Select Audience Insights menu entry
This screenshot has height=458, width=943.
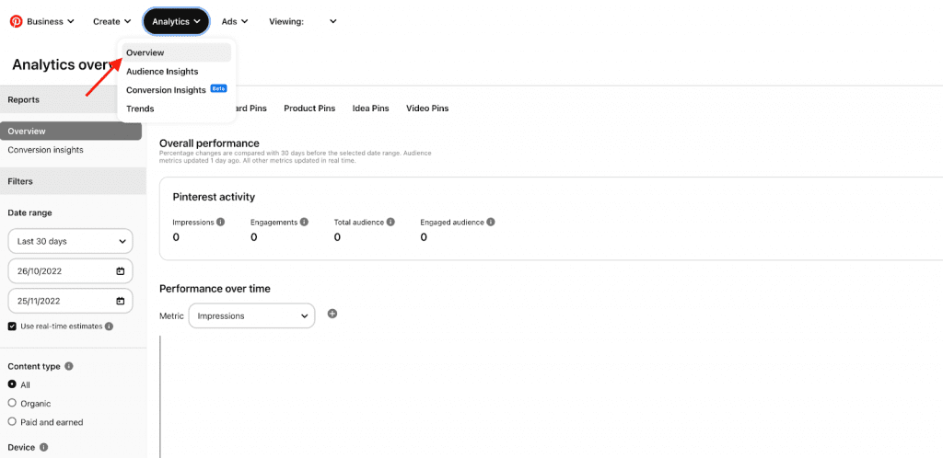tap(162, 72)
